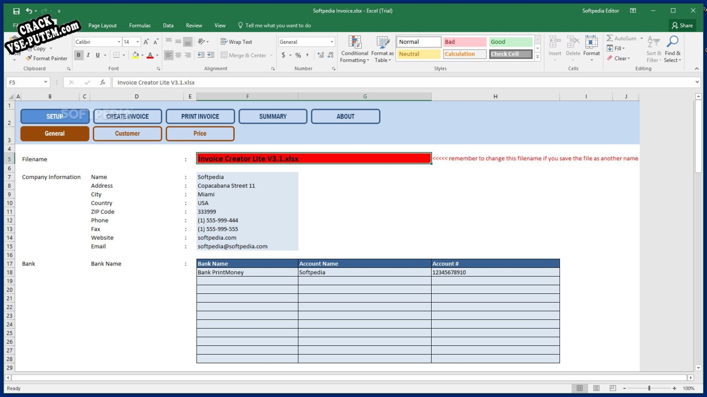
Task: Click the Accounting dollar format icon
Action: point(284,55)
